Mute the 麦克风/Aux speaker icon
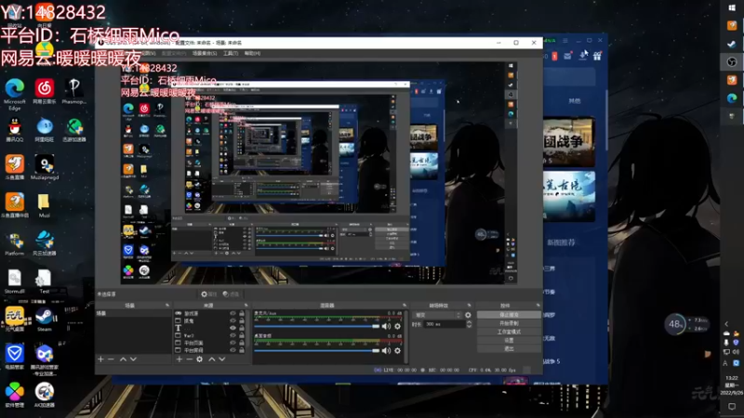This screenshot has height=418, width=744. pos(386,326)
